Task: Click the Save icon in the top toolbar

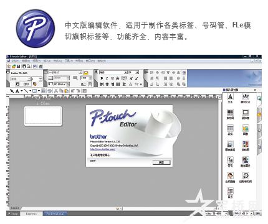Action: click(18, 66)
